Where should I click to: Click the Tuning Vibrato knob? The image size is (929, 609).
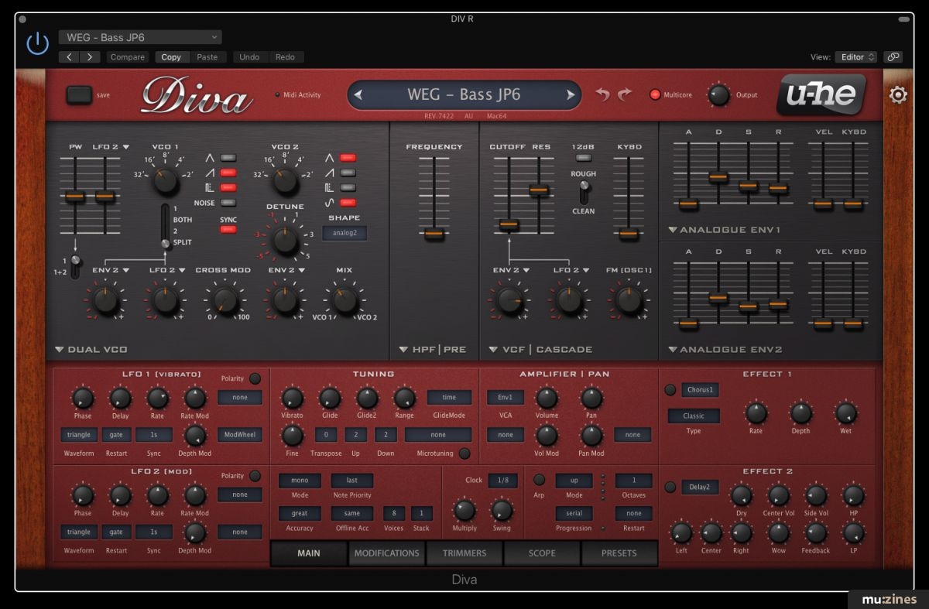point(292,399)
